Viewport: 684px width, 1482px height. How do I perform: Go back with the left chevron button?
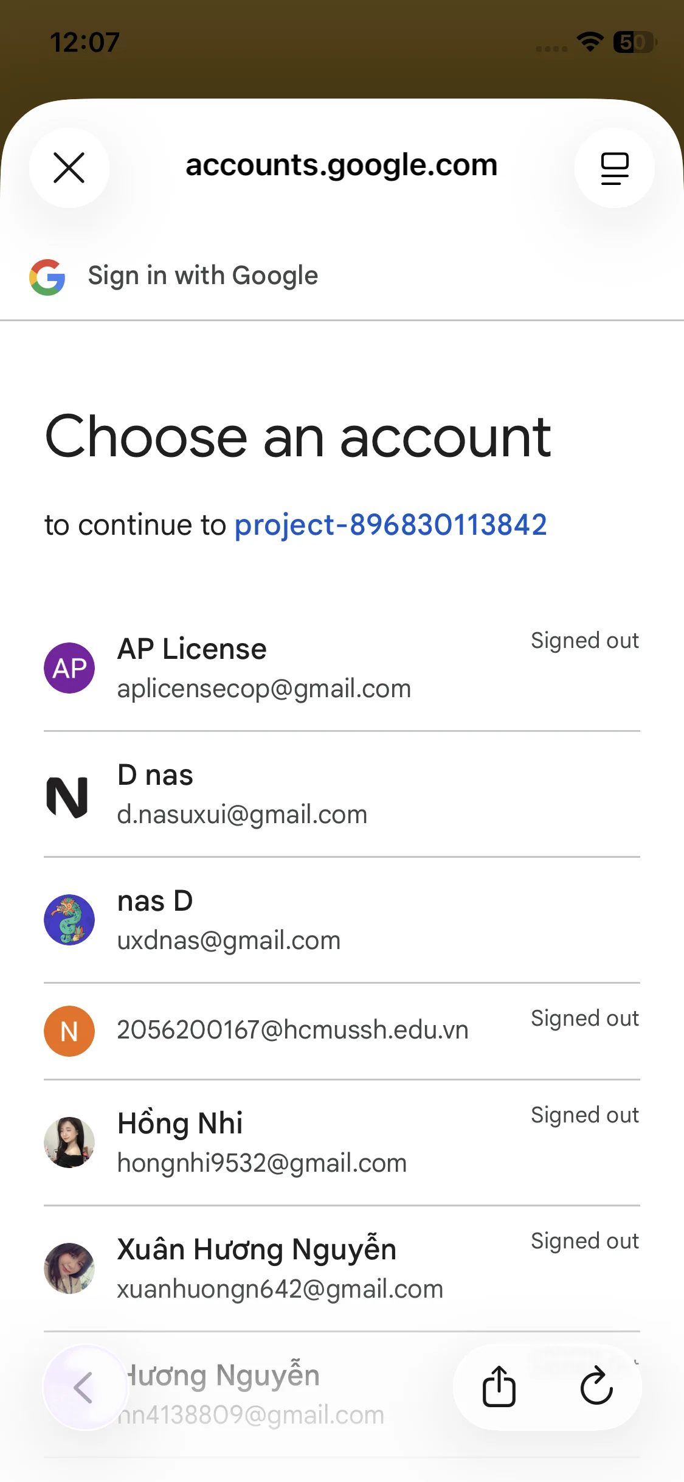click(x=85, y=1387)
